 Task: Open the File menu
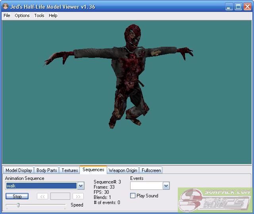tap(7, 15)
